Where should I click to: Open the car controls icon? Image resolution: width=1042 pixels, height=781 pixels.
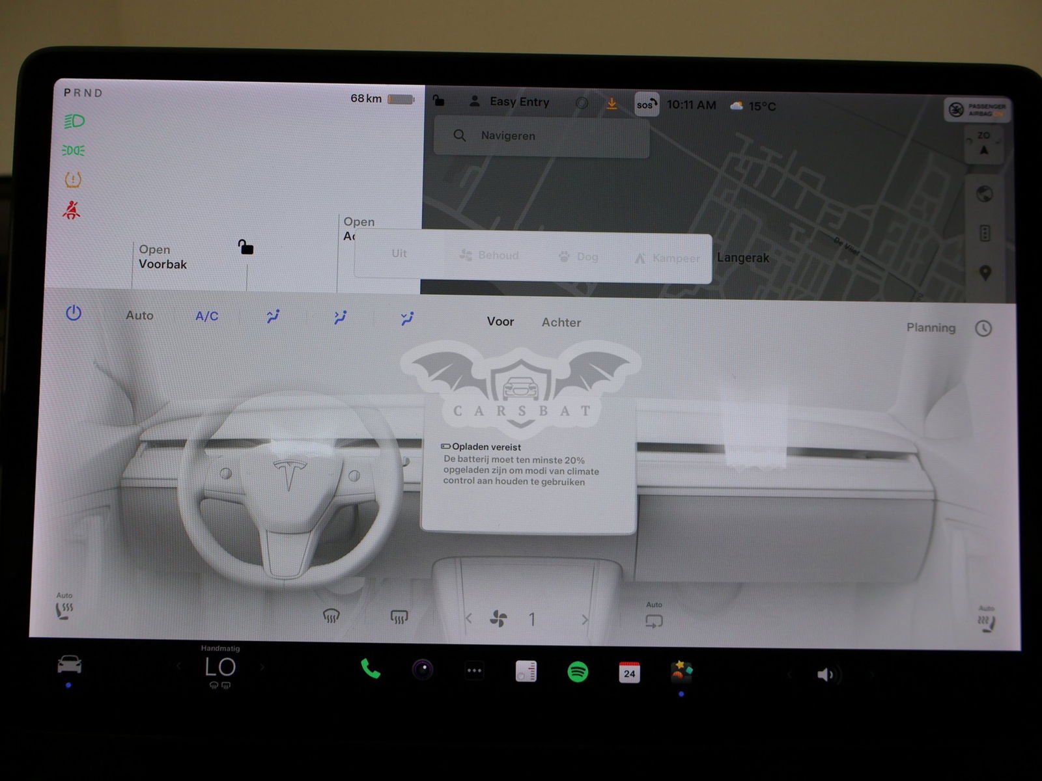[69, 665]
